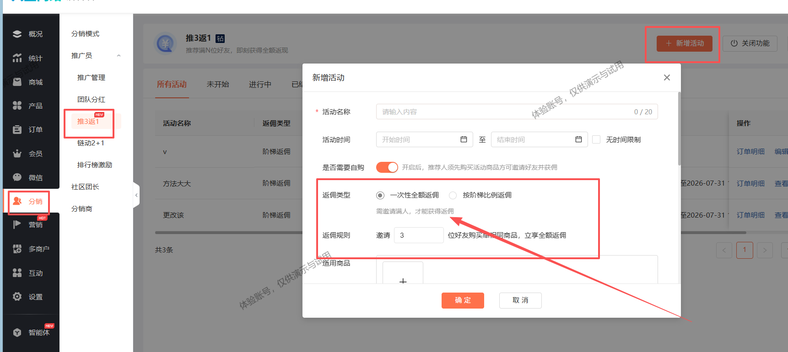788x352 pixels.
Task: Open 团队分红 in the submenu
Action: [x=91, y=100]
